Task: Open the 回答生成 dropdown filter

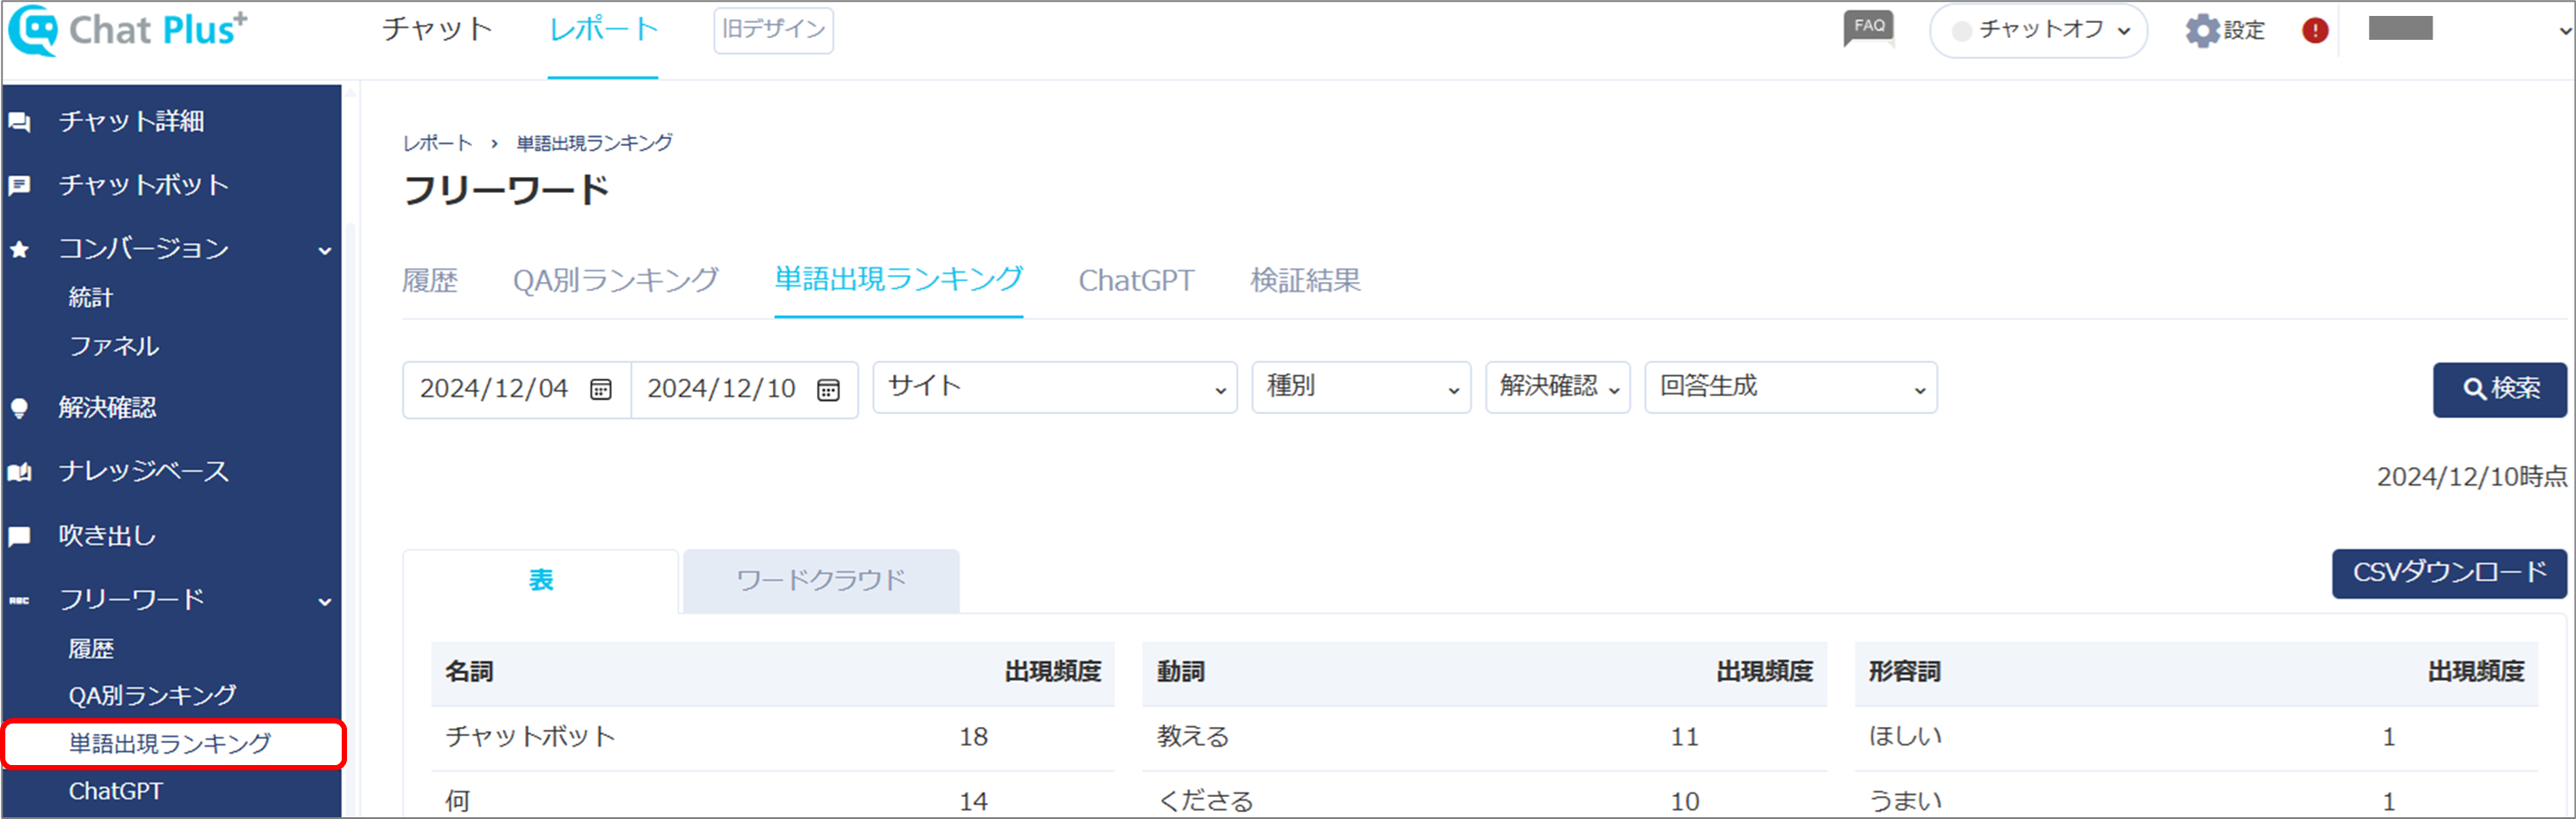Action: [x=1791, y=387]
